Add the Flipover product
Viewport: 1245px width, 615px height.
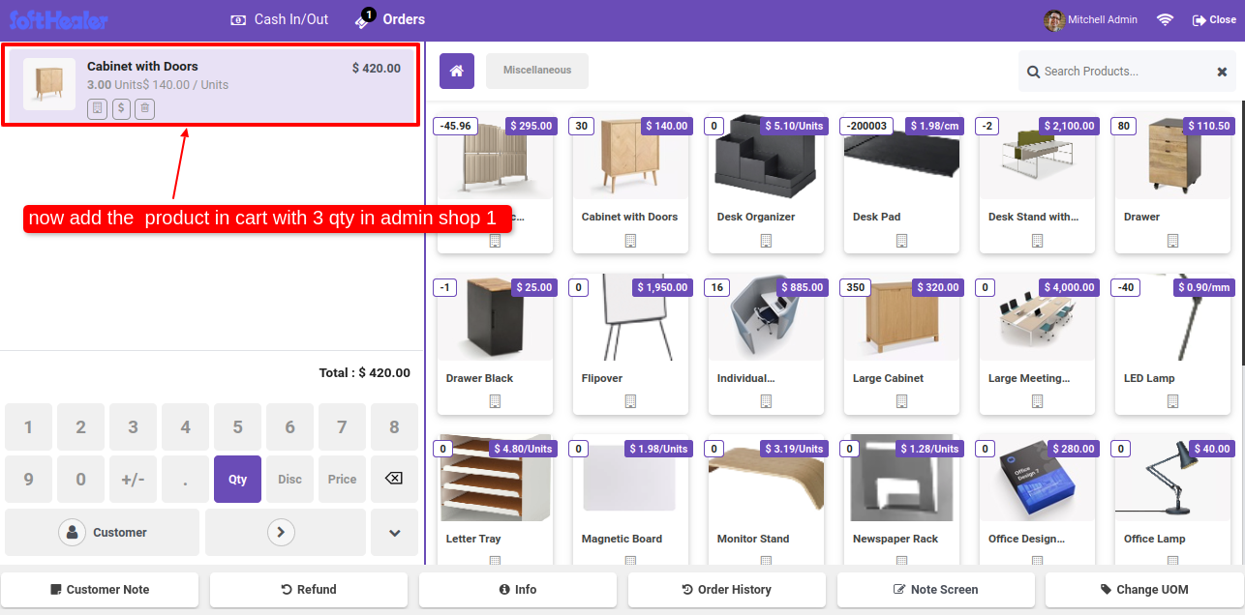pos(630,343)
